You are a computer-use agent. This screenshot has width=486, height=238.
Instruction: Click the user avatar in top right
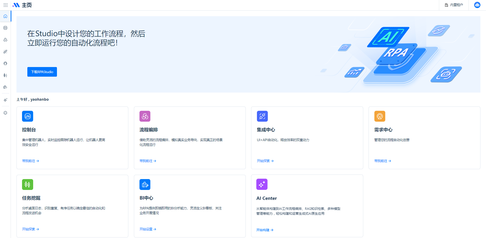point(477,5)
